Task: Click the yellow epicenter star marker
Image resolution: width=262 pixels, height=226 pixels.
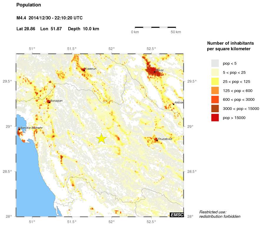Action: click(101, 138)
